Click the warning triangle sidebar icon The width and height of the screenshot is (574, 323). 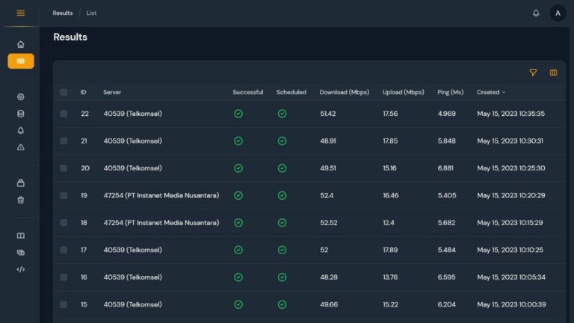[21, 147]
